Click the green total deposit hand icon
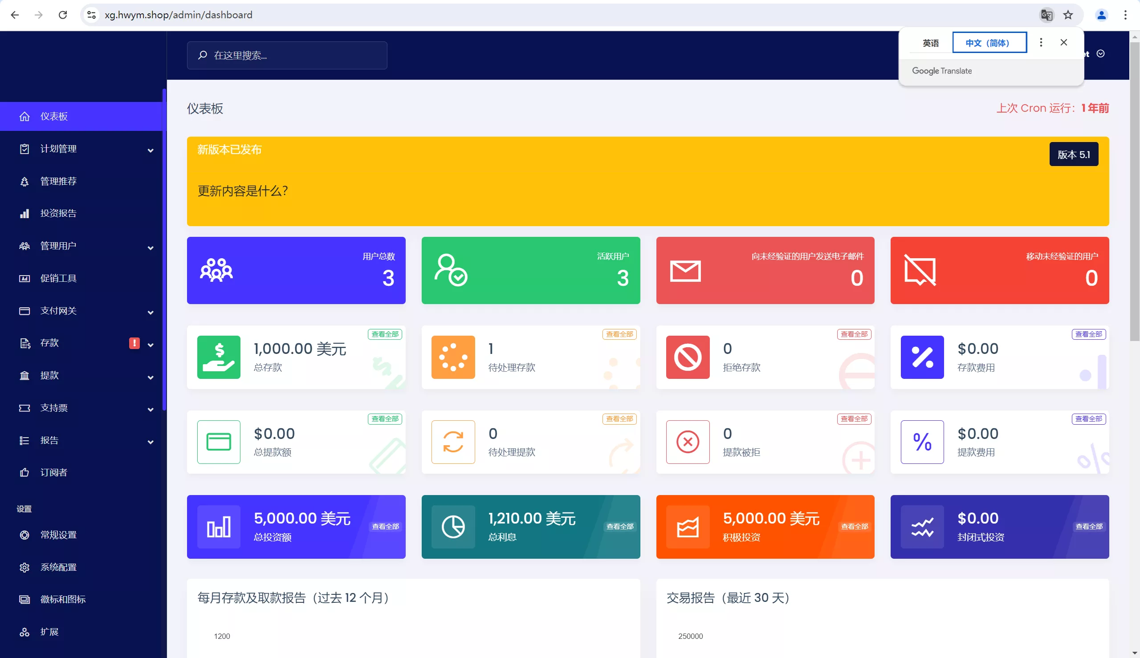This screenshot has height=658, width=1140. (219, 357)
